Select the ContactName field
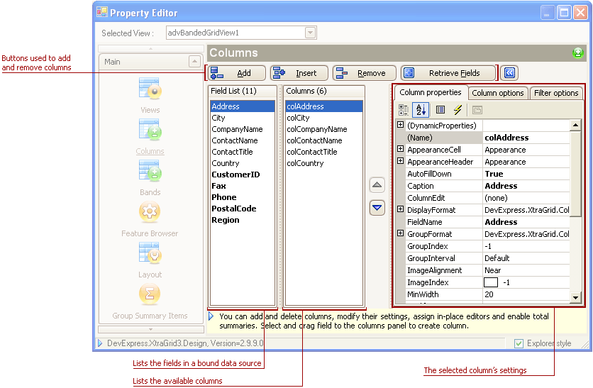Image resolution: width=593 pixels, height=388 pixels. pyautogui.click(x=243, y=140)
